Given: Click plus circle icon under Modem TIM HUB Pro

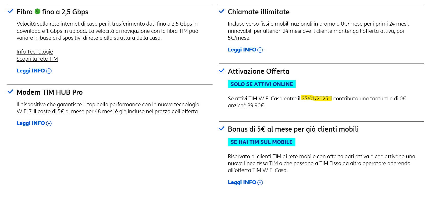Looking at the screenshot, I should tap(49, 124).
